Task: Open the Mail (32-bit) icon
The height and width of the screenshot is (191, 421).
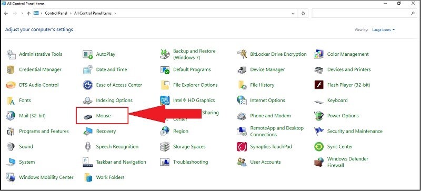Action: click(11, 116)
